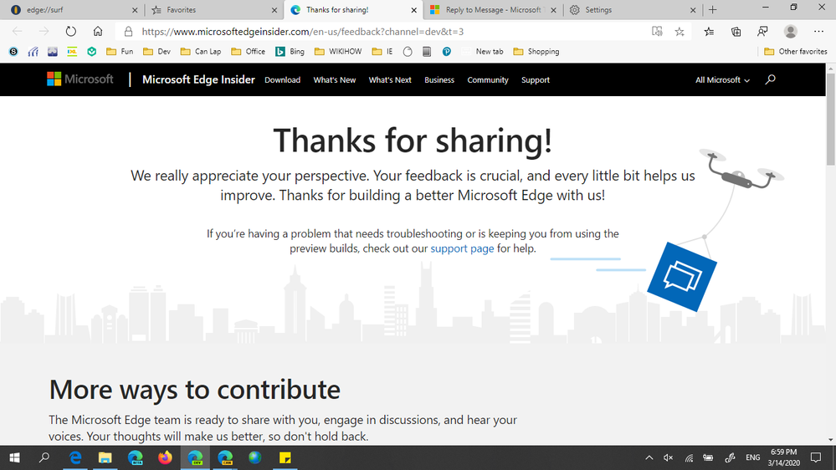Expand the Other favorites folder
Screen dimensions: 836x470
click(x=796, y=52)
